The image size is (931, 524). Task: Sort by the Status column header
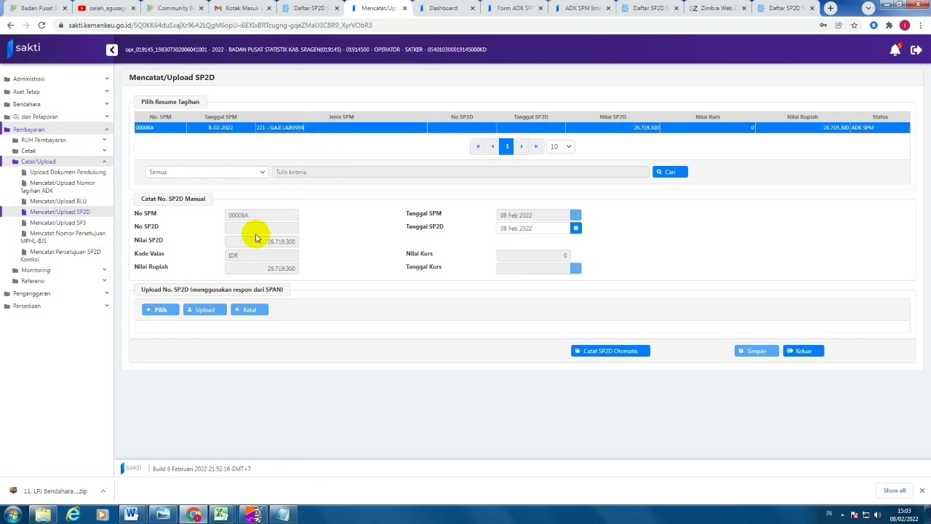880,116
